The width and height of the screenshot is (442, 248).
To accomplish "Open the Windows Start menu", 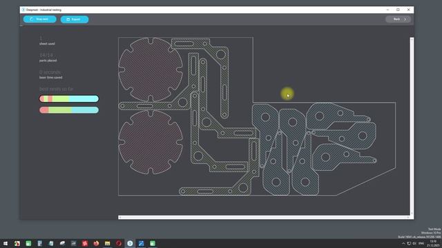I will 6,243.
